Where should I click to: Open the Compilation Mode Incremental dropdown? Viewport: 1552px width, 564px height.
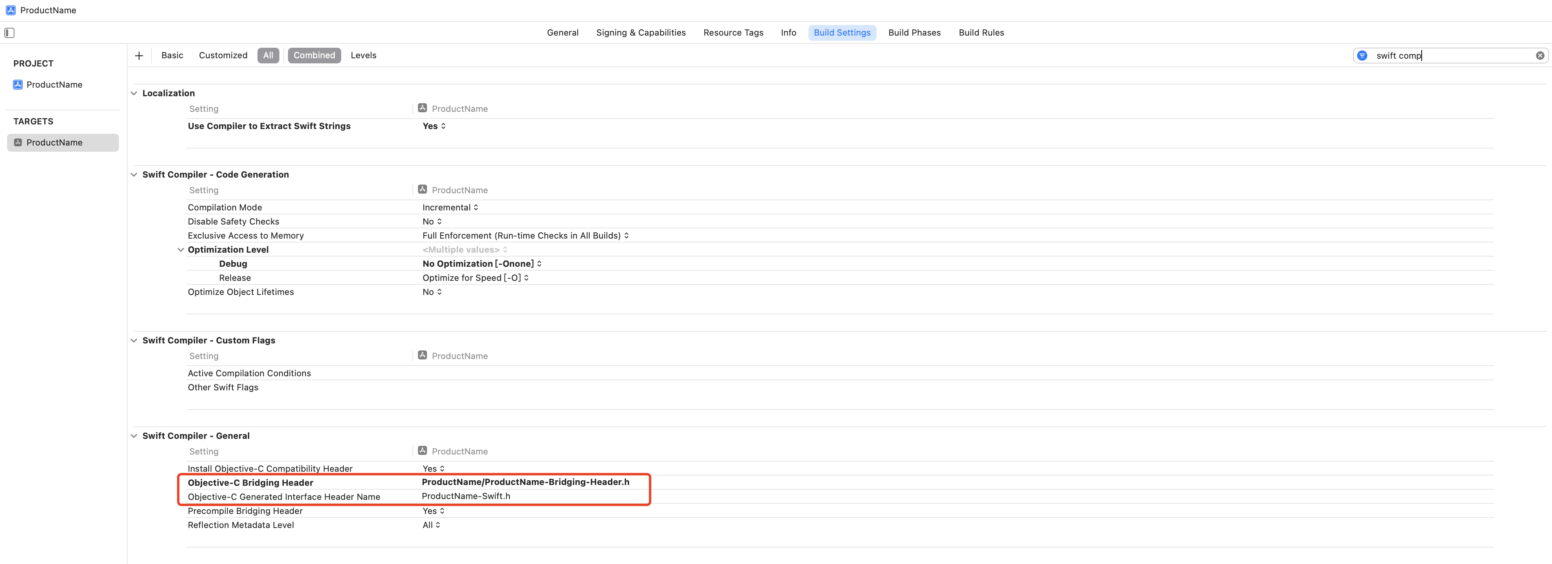450,208
